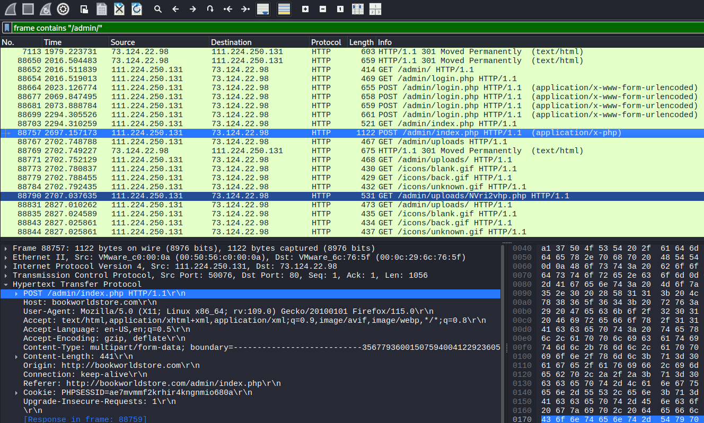This screenshot has width=704, height=423.
Task: Restart the current capture
Action: click(x=46, y=8)
